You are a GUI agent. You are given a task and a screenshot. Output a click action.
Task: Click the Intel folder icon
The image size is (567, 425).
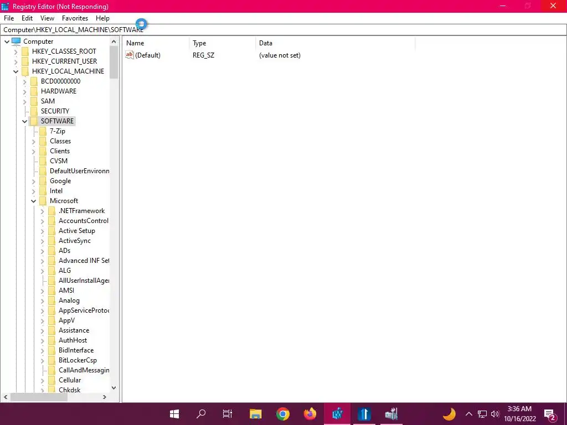pos(43,191)
